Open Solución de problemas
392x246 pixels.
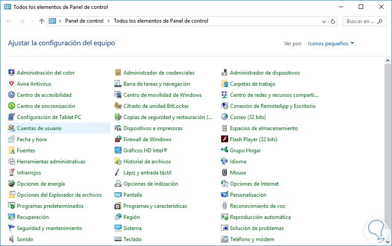click(257, 228)
